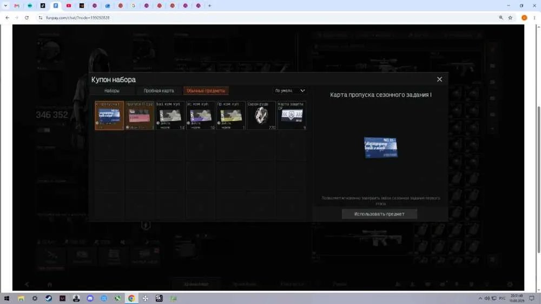Go forward in browser history
The width and height of the screenshot is (541, 304).
[17, 18]
